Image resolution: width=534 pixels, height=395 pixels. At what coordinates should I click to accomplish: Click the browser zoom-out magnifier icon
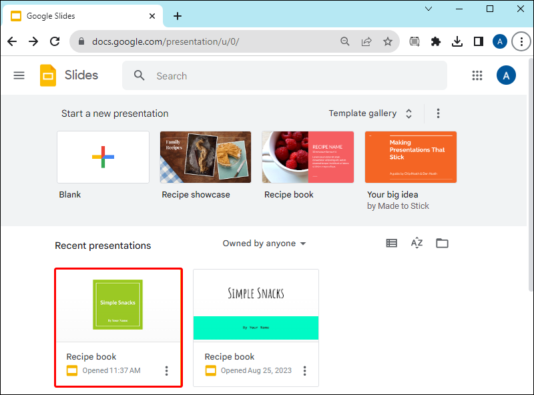coord(345,41)
